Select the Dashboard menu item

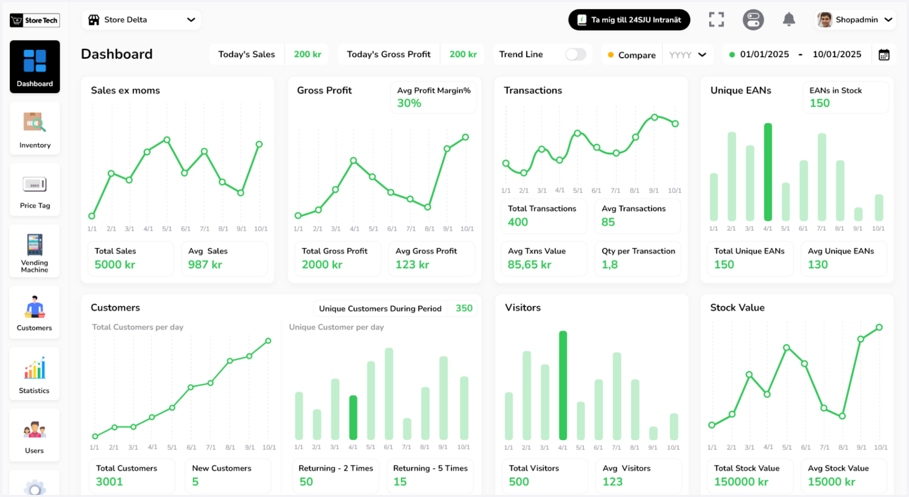pos(35,67)
